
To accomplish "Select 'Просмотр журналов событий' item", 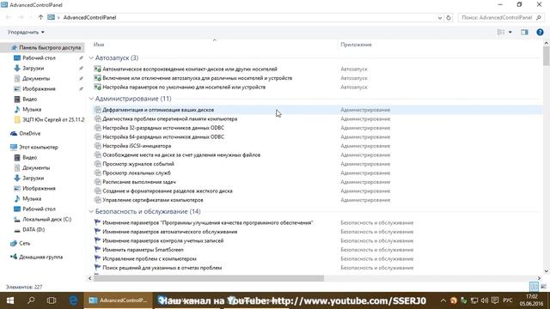I will (138, 164).
